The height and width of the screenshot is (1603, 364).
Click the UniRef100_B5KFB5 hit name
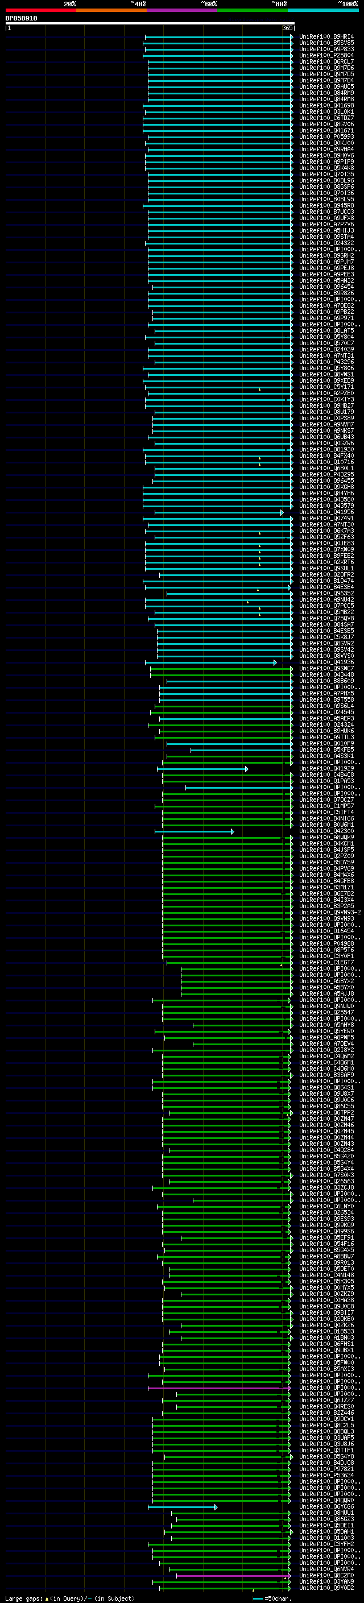[x=326, y=750]
